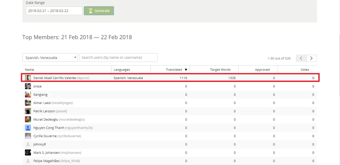Click Nguyen Cong Thanh's blue avatar icon
340x165 pixels.
coord(28,128)
